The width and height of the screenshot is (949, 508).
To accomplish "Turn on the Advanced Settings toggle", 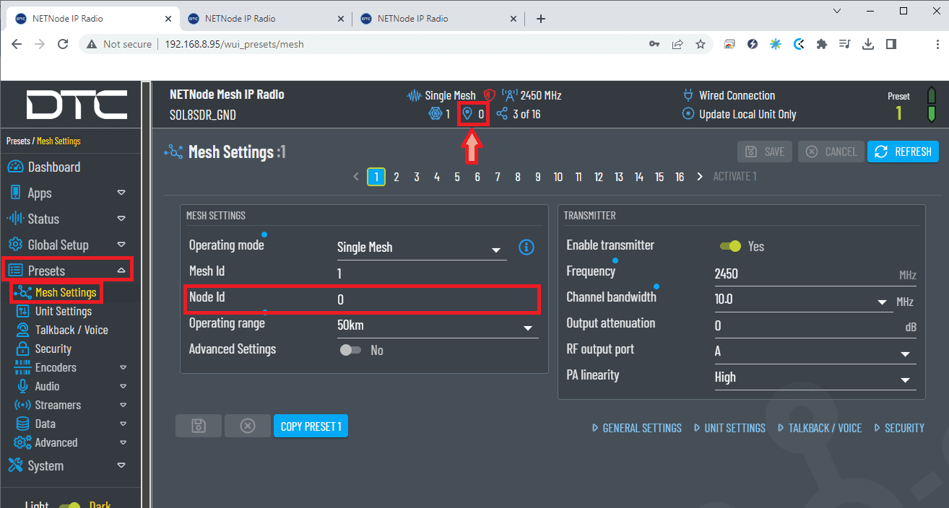I will tap(351, 350).
